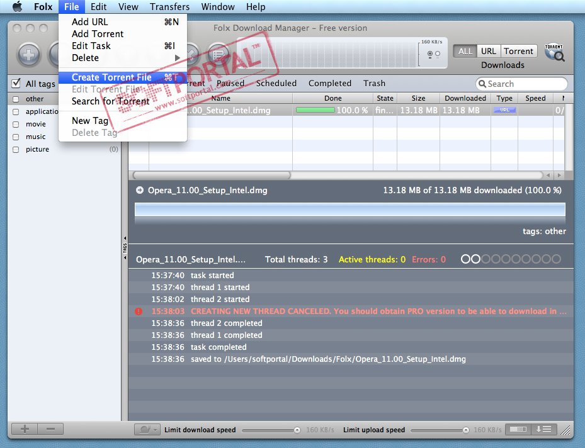Screen dimensions: 585x448
Task: Open the Torrent search magnifier icon
Action: 554,52
